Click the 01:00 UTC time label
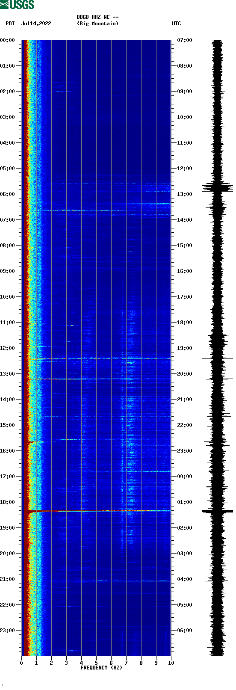The height and width of the screenshot is (690, 236). pos(185,502)
